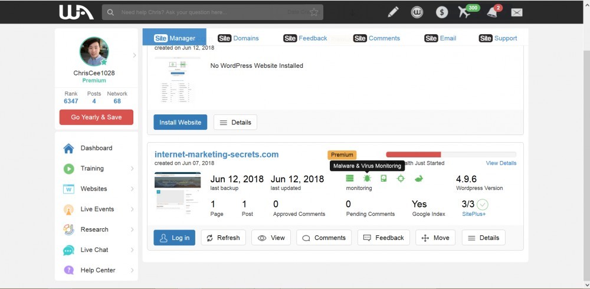Click the SitePlus+ green checkmark circle
This screenshot has height=289, width=590.
click(483, 205)
